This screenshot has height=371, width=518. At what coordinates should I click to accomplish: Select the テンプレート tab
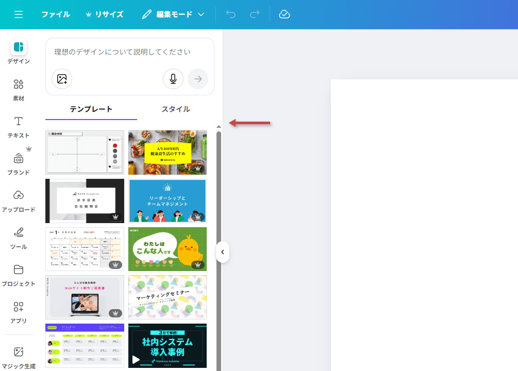[91, 109]
